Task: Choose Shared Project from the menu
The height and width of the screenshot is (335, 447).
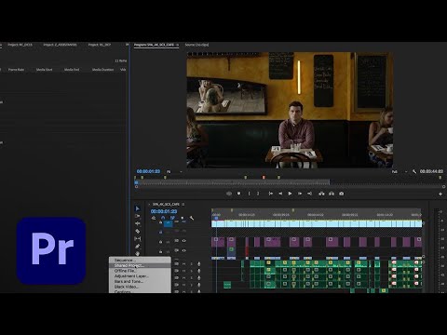Action: 140,265
